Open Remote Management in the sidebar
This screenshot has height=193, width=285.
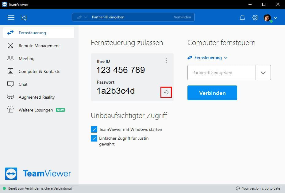coord(39,46)
